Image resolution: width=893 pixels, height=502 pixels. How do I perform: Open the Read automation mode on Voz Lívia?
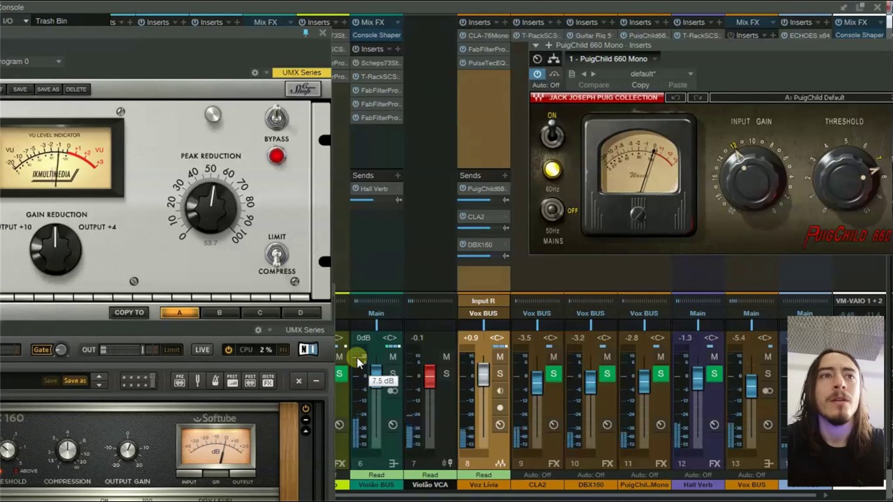point(483,475)
